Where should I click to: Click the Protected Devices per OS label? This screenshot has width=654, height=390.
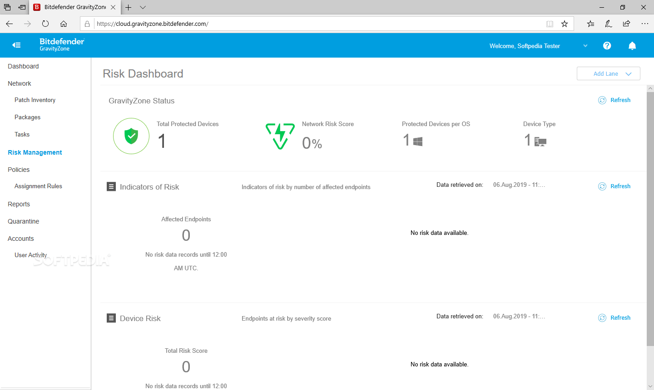pyautogui.click(x=436, y=124)
